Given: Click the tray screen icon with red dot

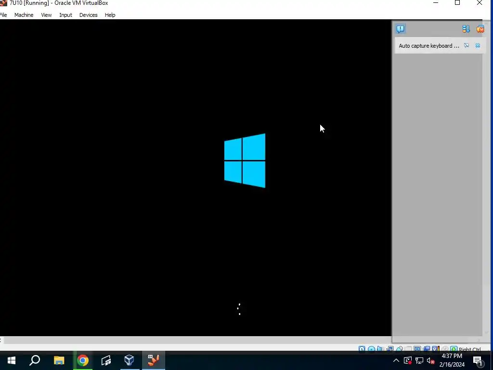Looking at the screenshot, I should point(408,360).
